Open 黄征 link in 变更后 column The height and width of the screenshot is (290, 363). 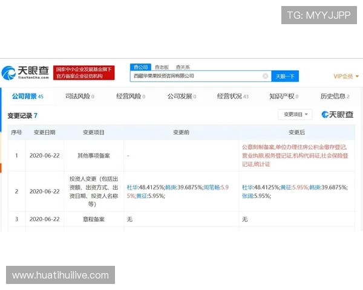(286, 187)
